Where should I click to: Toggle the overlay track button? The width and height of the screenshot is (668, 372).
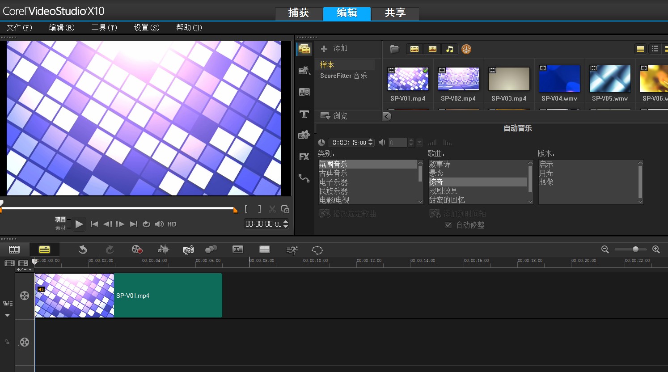pyautogui.click(x=25, y=342)
